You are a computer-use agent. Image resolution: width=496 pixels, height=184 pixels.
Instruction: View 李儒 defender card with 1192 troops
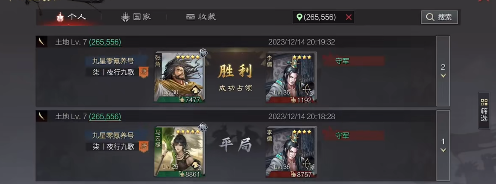(291, 78)
